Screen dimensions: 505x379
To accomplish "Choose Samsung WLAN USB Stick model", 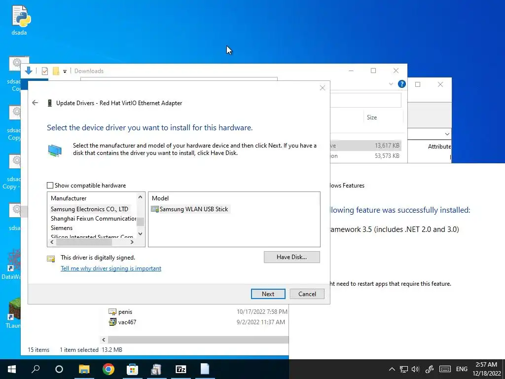I will [x=190, y=209].
